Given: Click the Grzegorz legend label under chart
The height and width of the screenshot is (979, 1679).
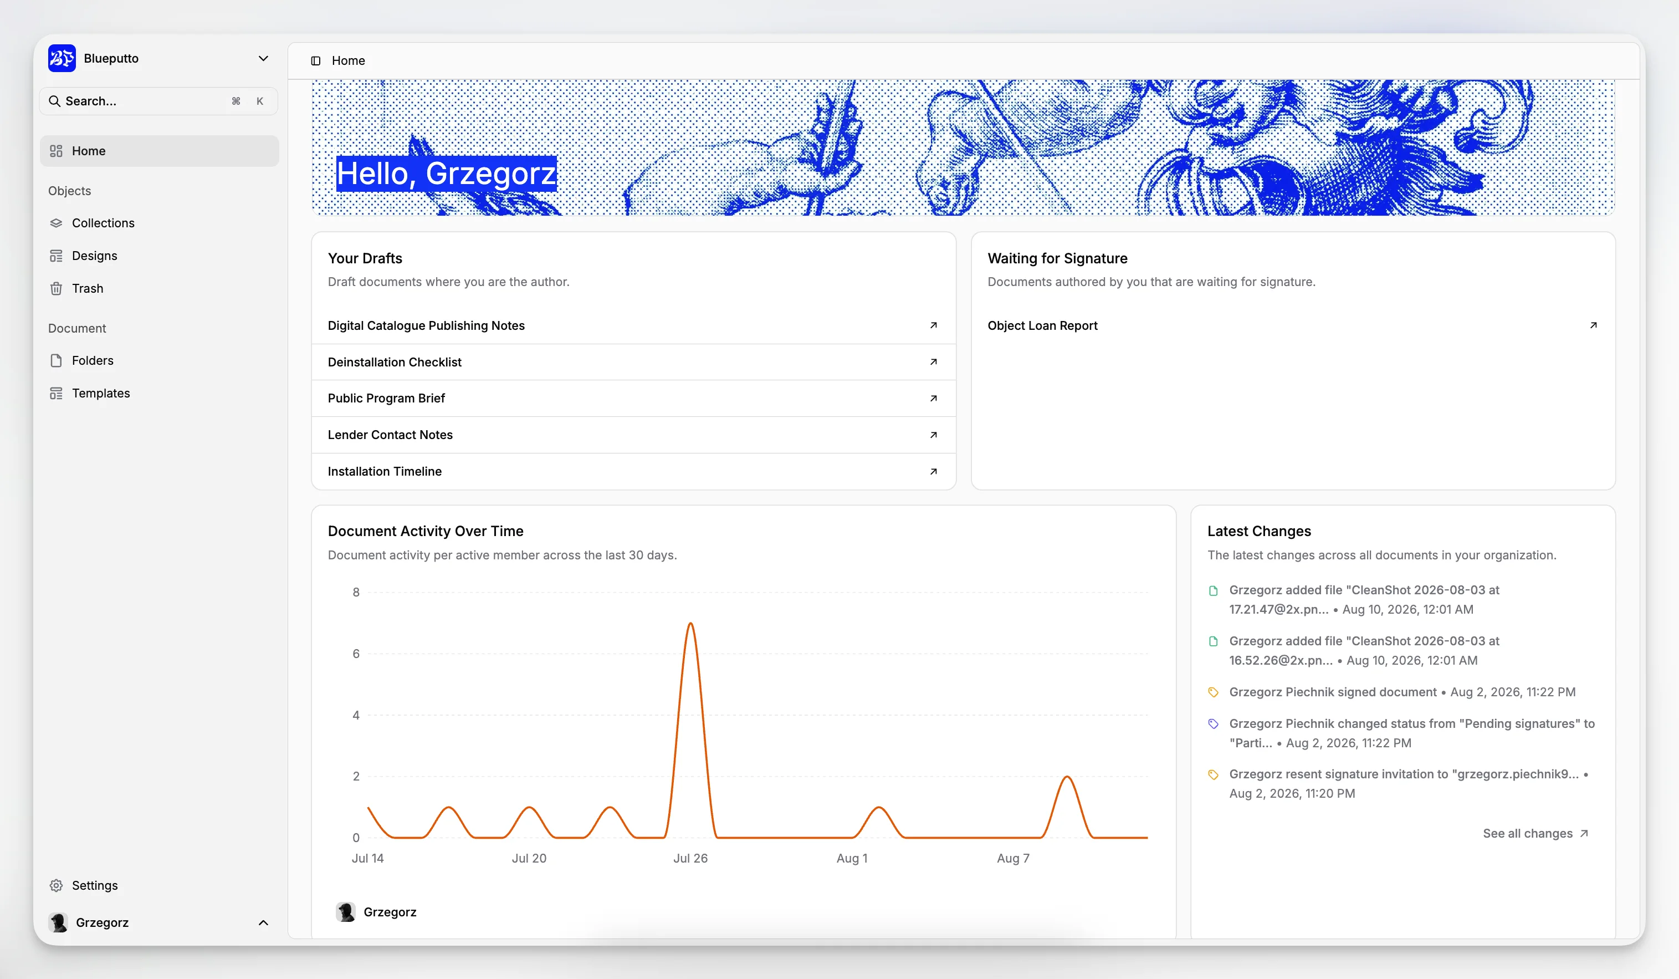Looking at the screenshot, I should (x=390, y=912).
